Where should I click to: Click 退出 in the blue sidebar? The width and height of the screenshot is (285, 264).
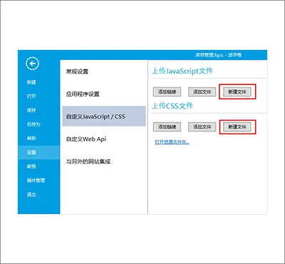31,194
